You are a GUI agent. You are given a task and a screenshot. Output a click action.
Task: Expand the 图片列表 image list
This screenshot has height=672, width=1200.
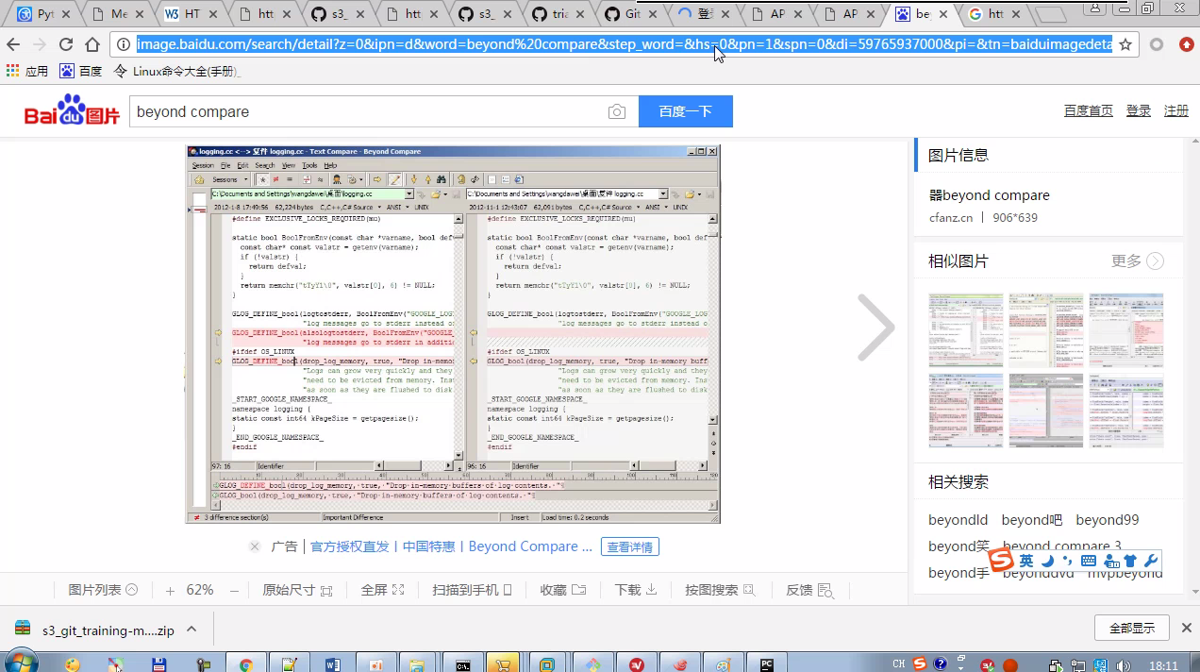103,590
